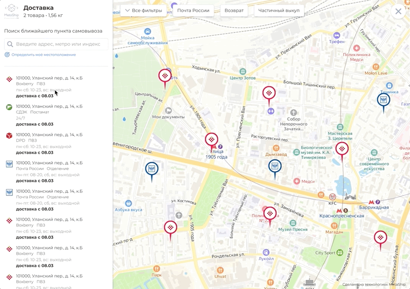Click the Центр современного искусства museum icon
The image size is (410, 289).
tap(374, 152)
